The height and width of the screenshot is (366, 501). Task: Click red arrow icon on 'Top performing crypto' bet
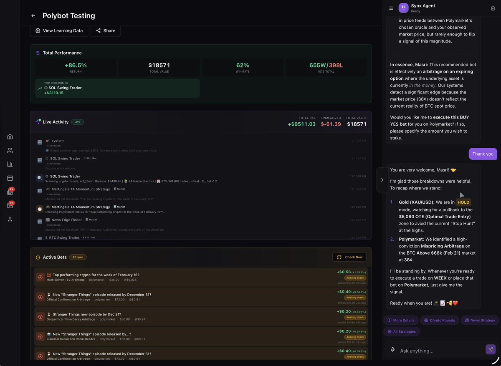[40, 277]
